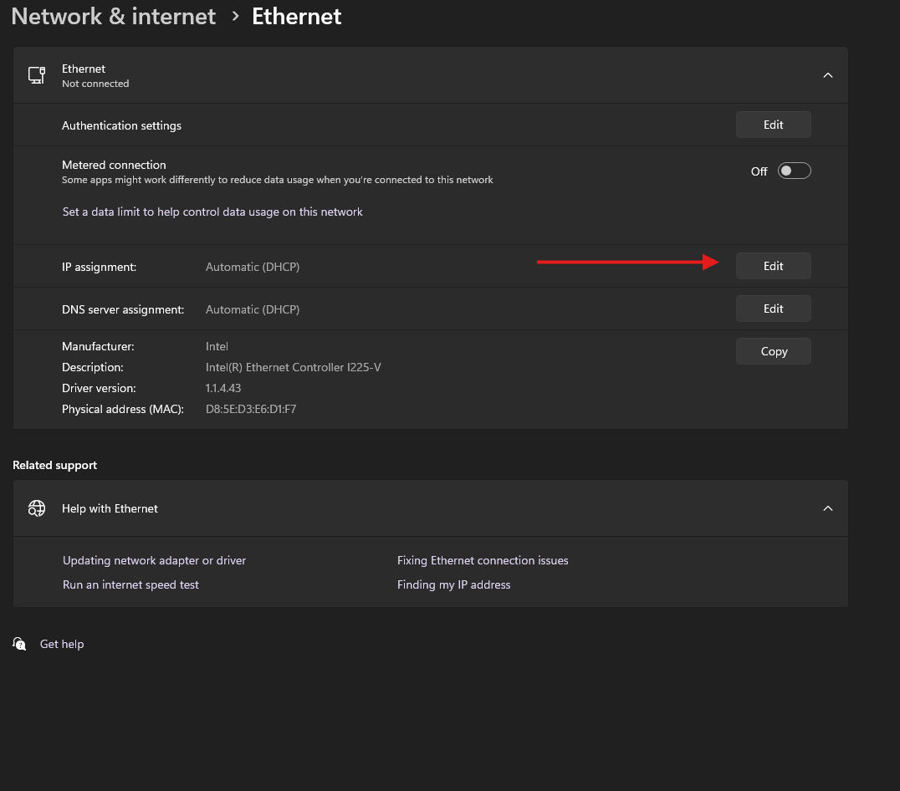
Task: Click the Ethernet adapter icon
Action: pos(36,74)
